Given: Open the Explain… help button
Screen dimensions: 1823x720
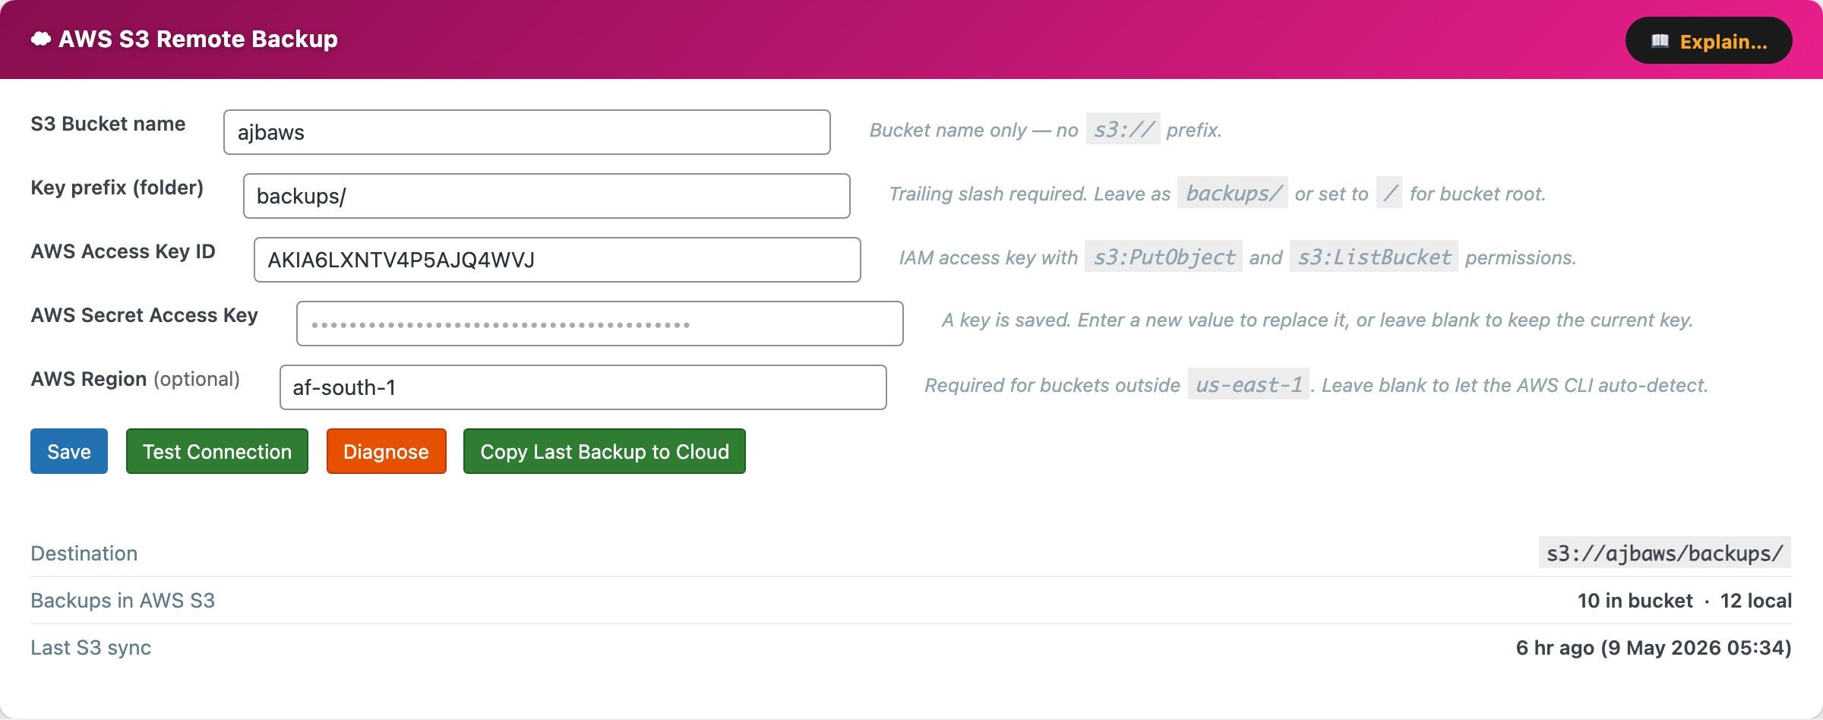Looking at the screenshot, I should [1708, 40].
